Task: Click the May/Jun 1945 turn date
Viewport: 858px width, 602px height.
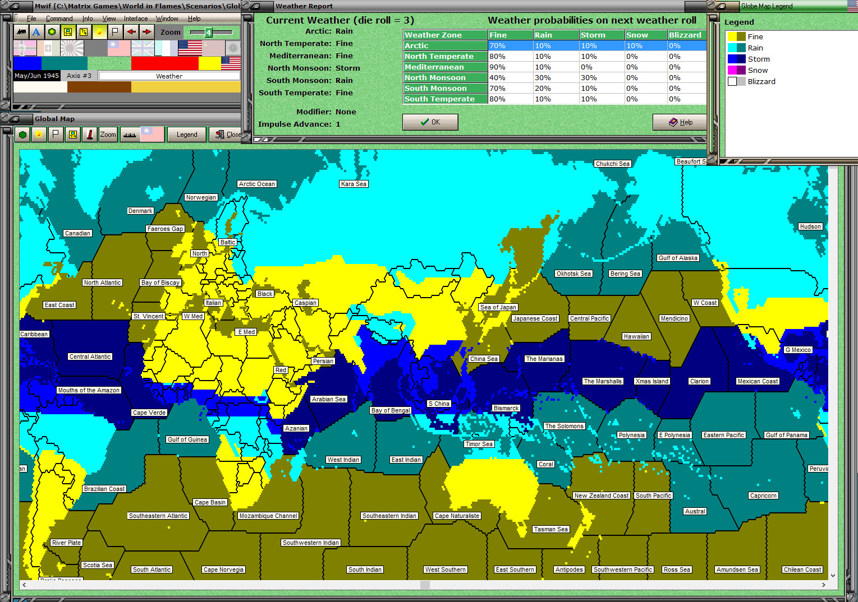Action: 37,76
